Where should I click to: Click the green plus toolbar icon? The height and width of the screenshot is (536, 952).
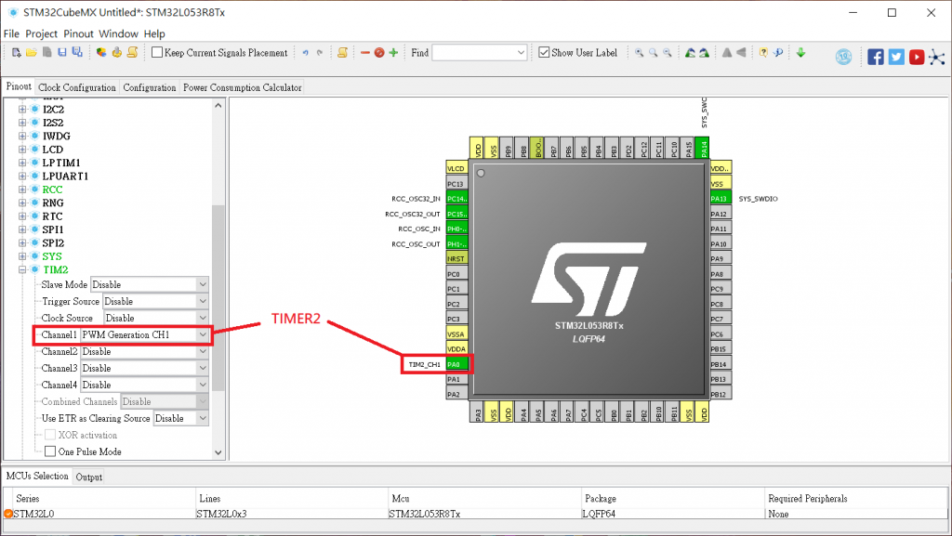tap(393, 53)
